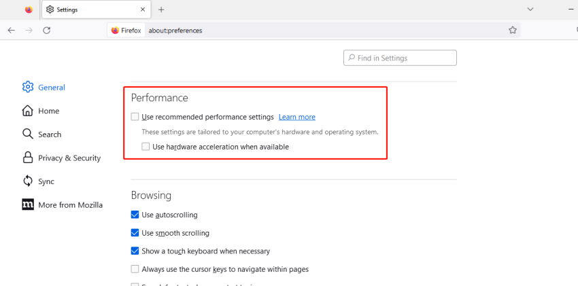Open a new tab with plus icon
Image resolution: width=578 pixels, height=286 pixels.
[x=161, y=10]
